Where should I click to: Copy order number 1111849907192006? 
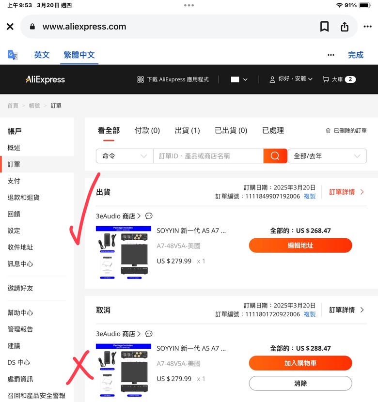tap(310, 196)
